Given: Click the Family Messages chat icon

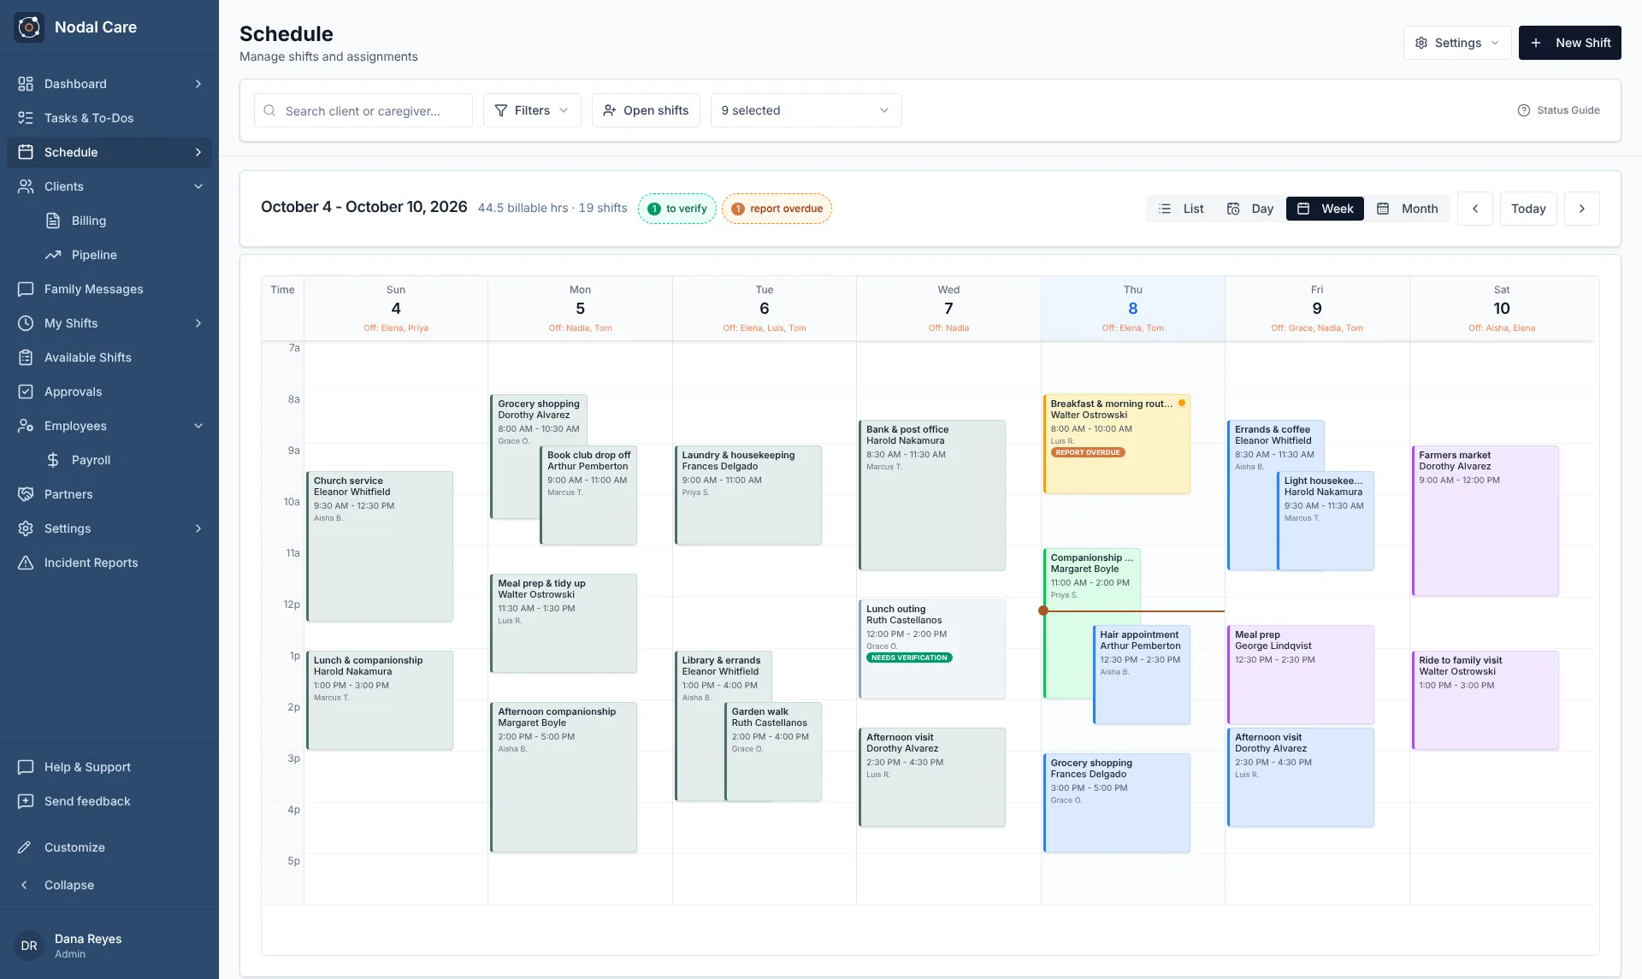Looking at the screenshot, I should pyautogui.click(x=26, y=289).
